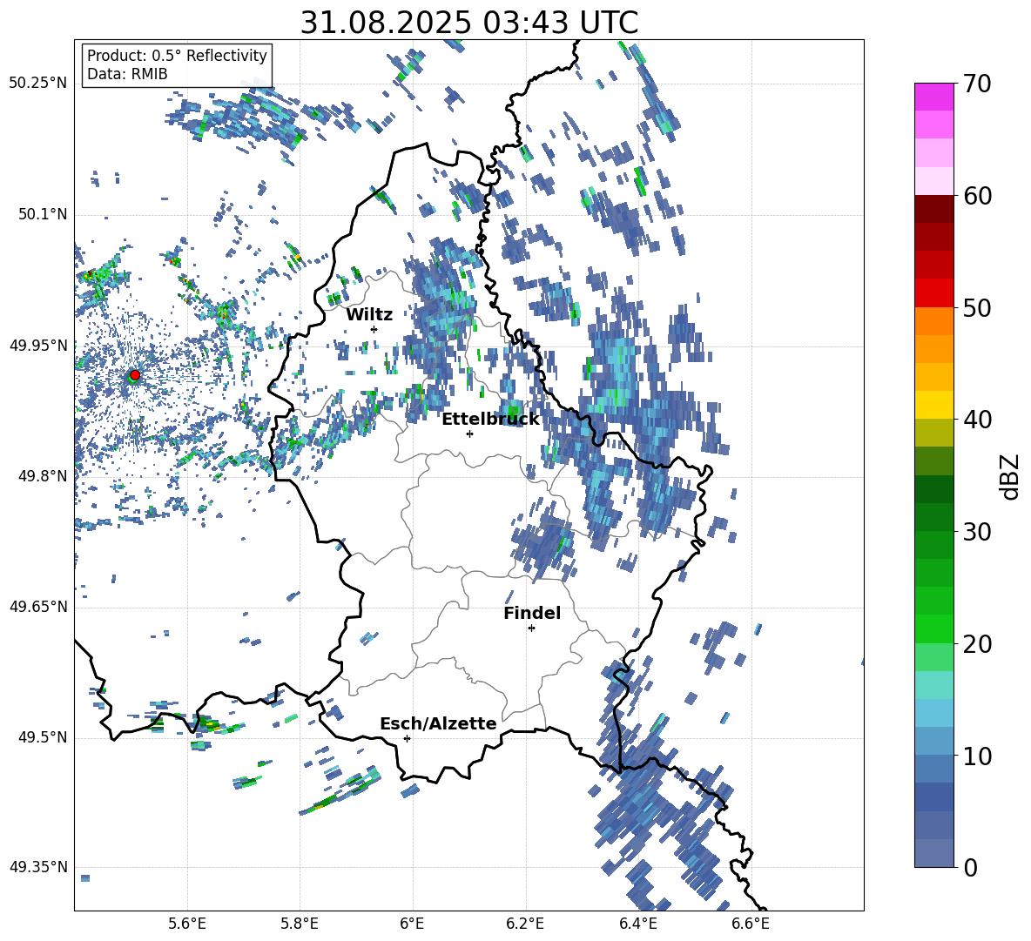Image resolution: width=1031 pixels, height=941 pixels.
Task: Pick the bright green colorbar segment at 20 dBZ
Action: pos(933,628)
